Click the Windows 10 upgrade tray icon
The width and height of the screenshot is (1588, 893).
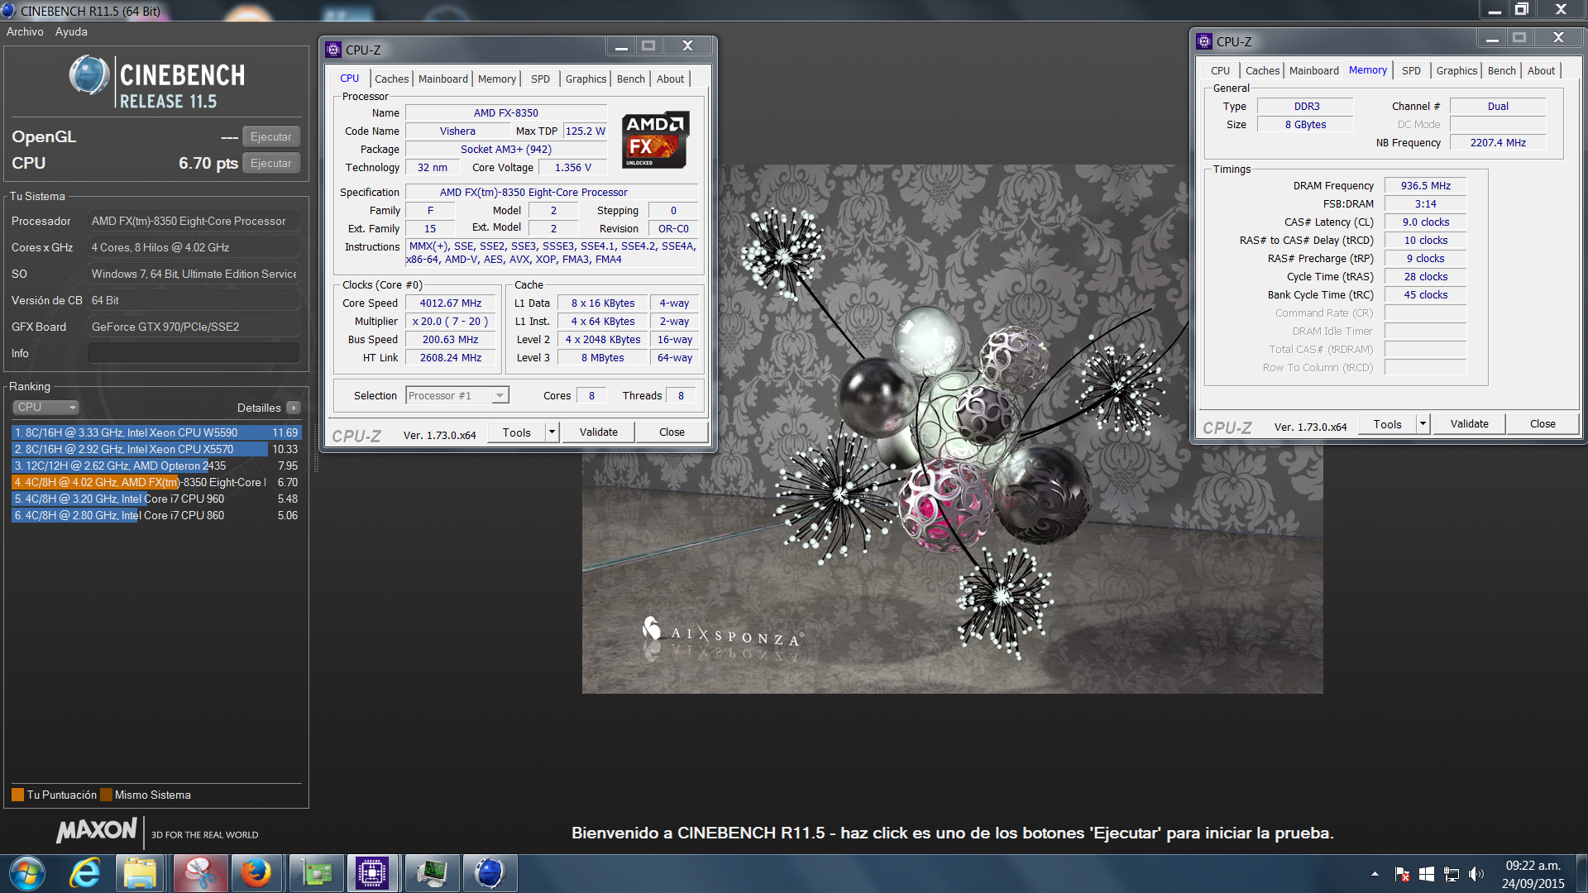[1427, 874]
